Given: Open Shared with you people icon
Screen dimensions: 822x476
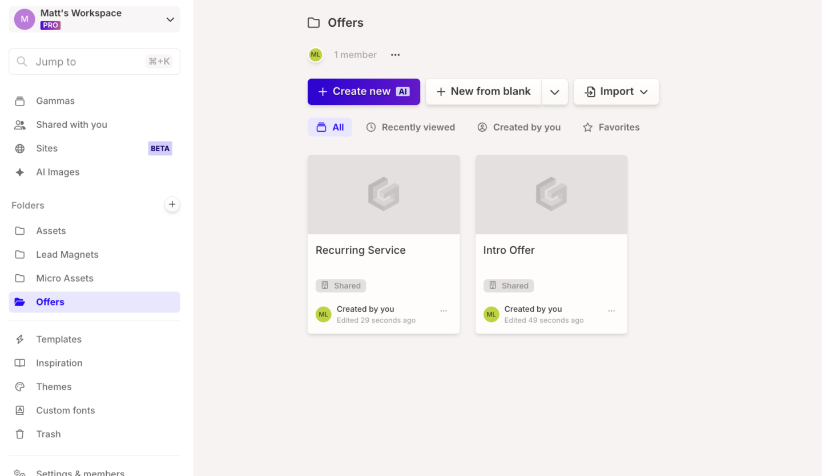Looking at the screenshot, I should point(20,125).
